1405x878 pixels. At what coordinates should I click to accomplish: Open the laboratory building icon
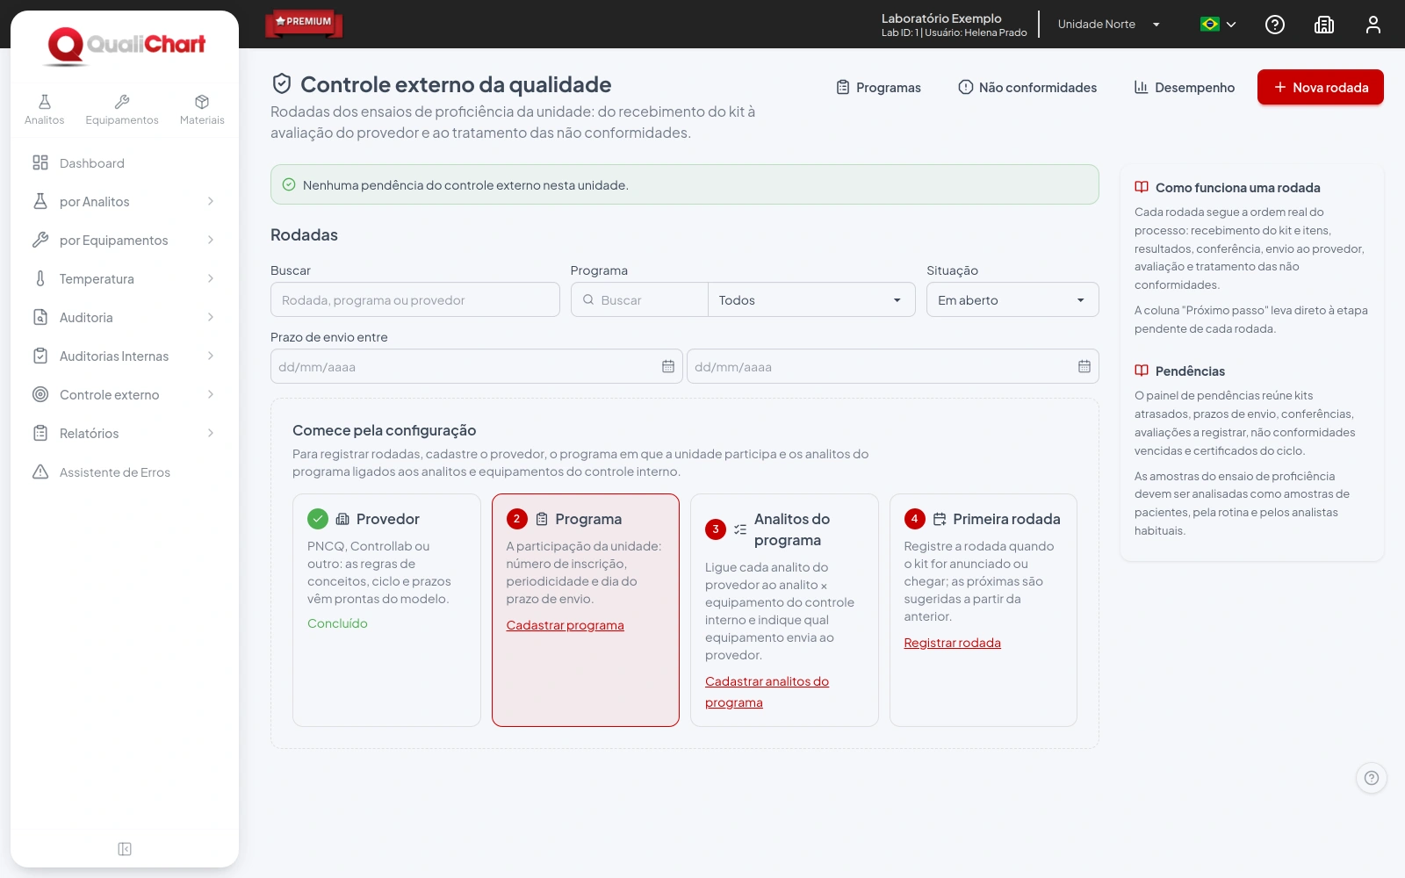[1324, 25]
